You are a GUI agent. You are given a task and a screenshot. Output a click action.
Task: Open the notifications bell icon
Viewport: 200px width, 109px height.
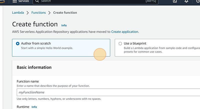pos(186,1)
